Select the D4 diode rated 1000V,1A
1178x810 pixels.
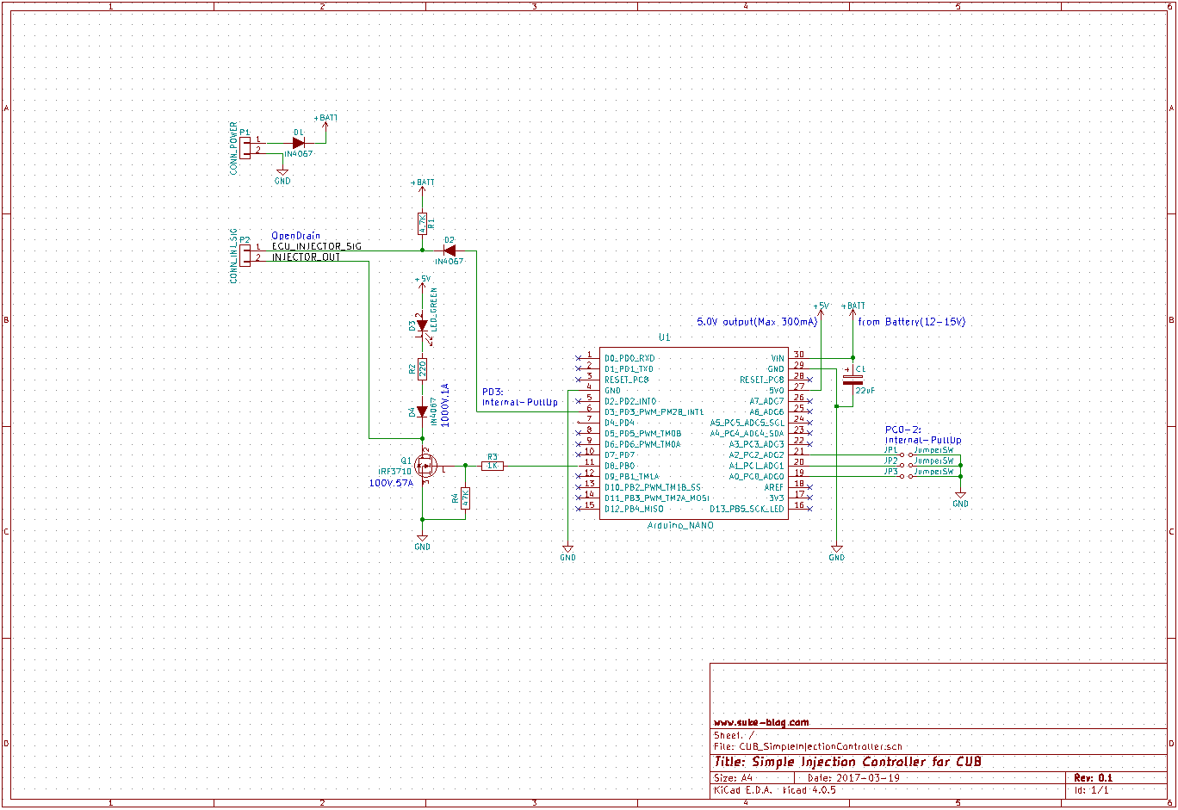pyautogui.click(x=422, y=411)
